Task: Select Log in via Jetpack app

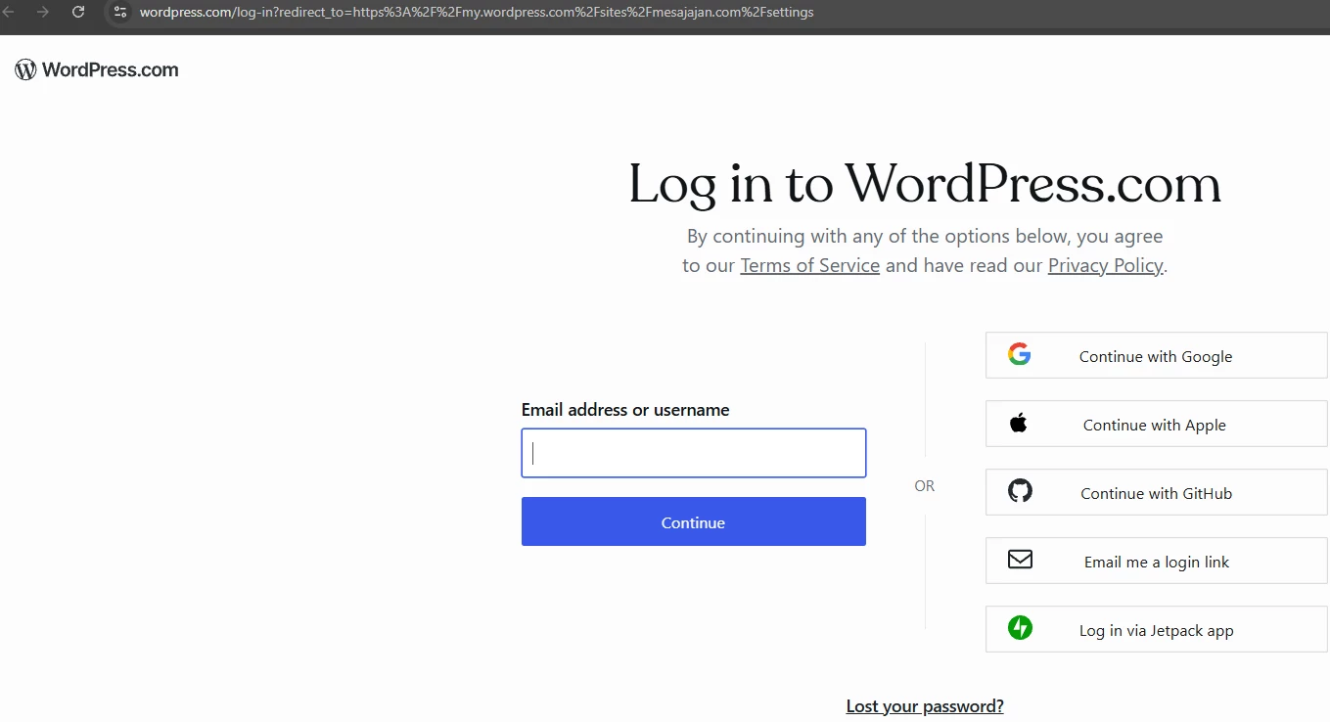Action: click(1156, 629)
